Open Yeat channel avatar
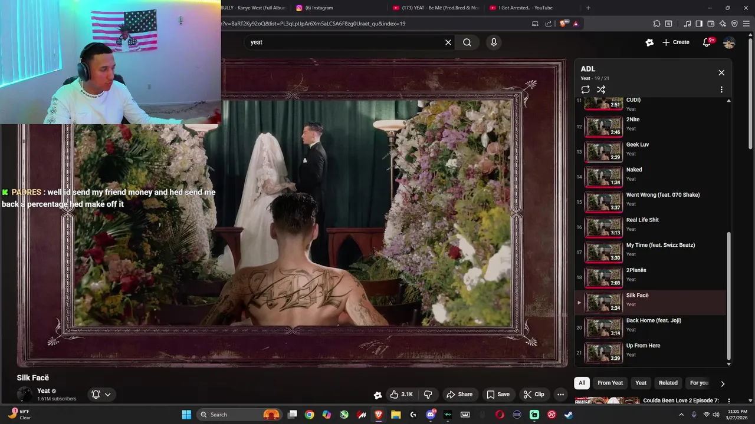Image resolution: width=755 pixels, height=424 pixels. [x=25, y=395]
